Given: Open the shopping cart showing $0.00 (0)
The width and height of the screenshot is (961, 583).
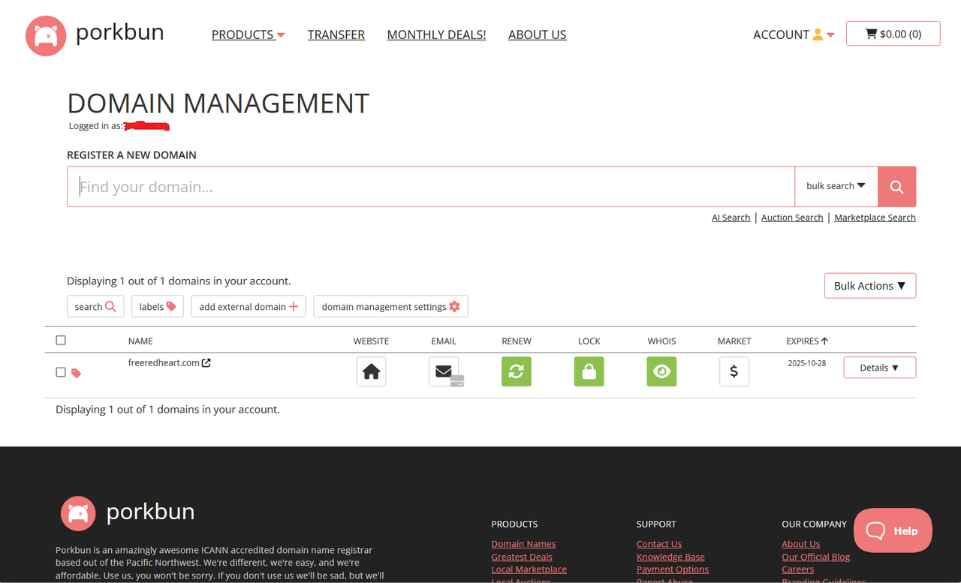Looking at the screenshot, I should [x=893, y=34].
